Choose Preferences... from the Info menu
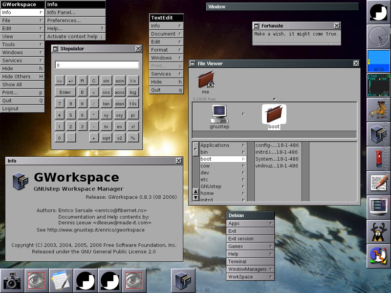 point(75,21)
